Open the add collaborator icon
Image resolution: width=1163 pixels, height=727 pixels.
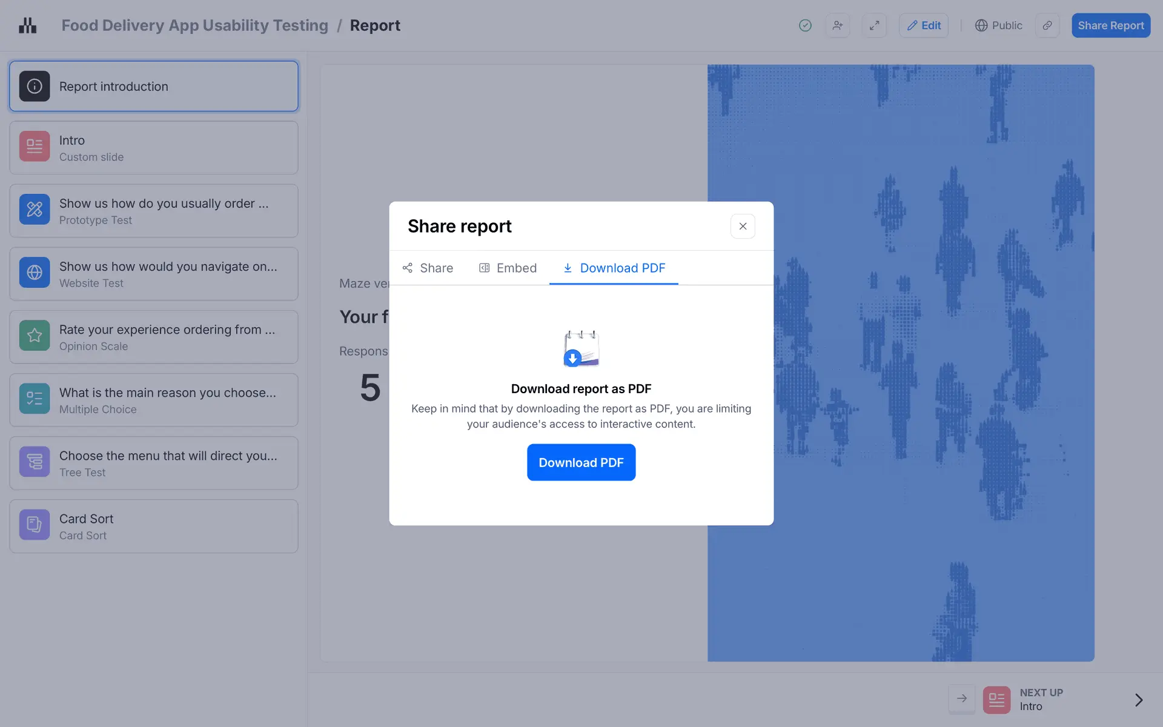[838, 25]
